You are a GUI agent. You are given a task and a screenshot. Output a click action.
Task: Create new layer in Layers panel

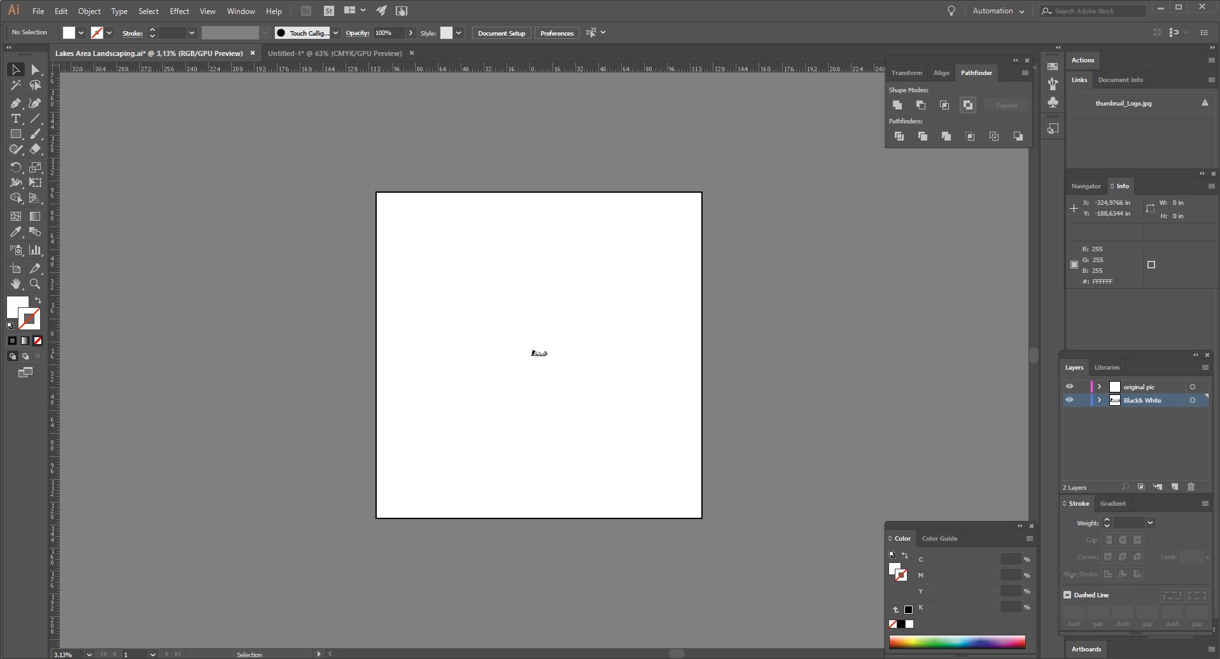pyautogui.click(x=1175, y=487)
